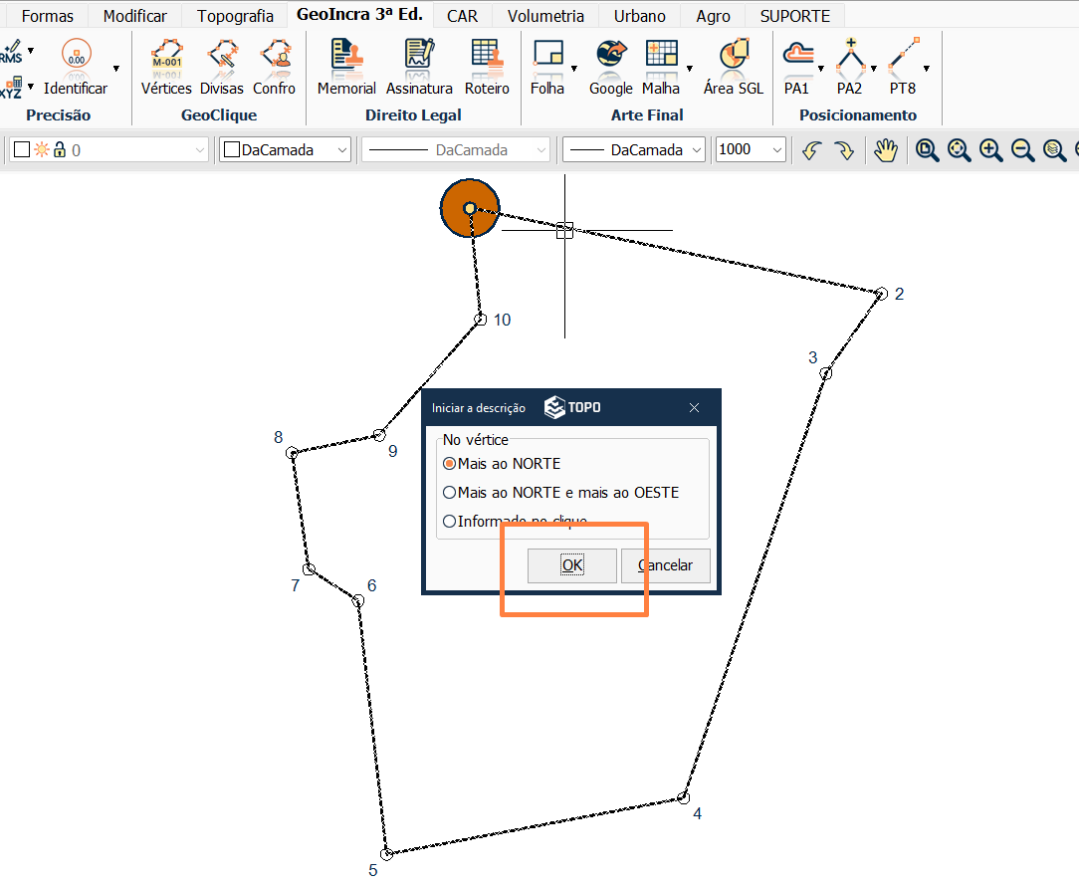The image size is (1079, 885).
Task: Open the DaCamada color swatch selector
Action: pyautogui.click(x=285, y=150)
